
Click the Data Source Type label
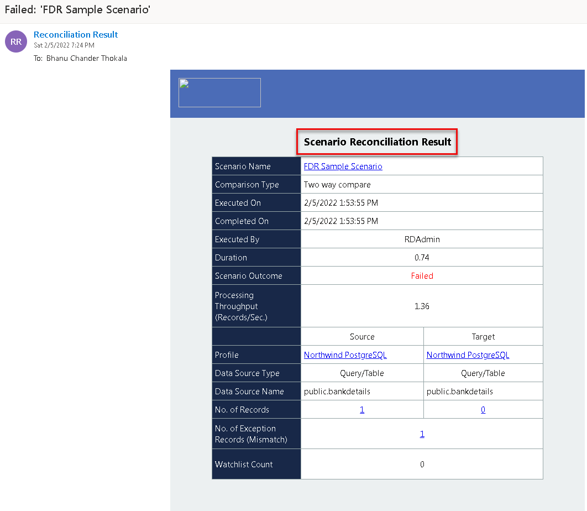point(247,373)
